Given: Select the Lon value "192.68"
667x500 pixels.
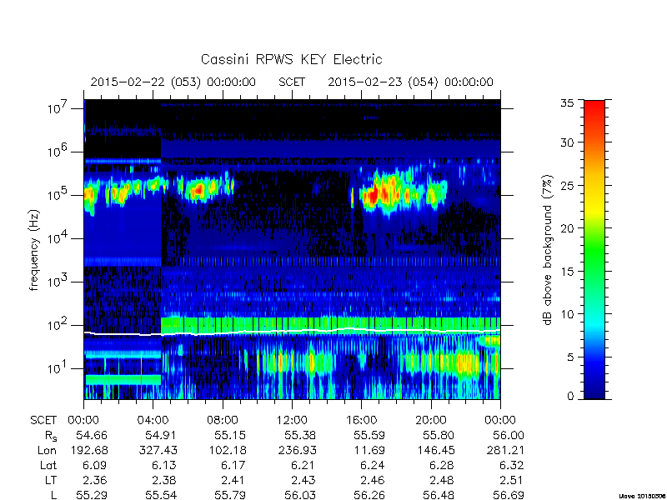Looking at the screenshot, I should [x=88, y=450].
